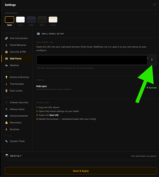Viewport: 159px width, 177px height.
Task: Click the Wall Panel monitor icon in the sidebar
Action: pyautogui.click(x=6, y=59)
